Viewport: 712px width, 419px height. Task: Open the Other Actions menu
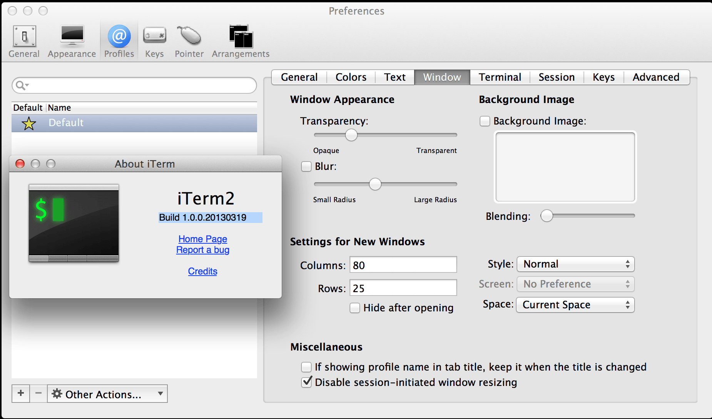point(107,394)
